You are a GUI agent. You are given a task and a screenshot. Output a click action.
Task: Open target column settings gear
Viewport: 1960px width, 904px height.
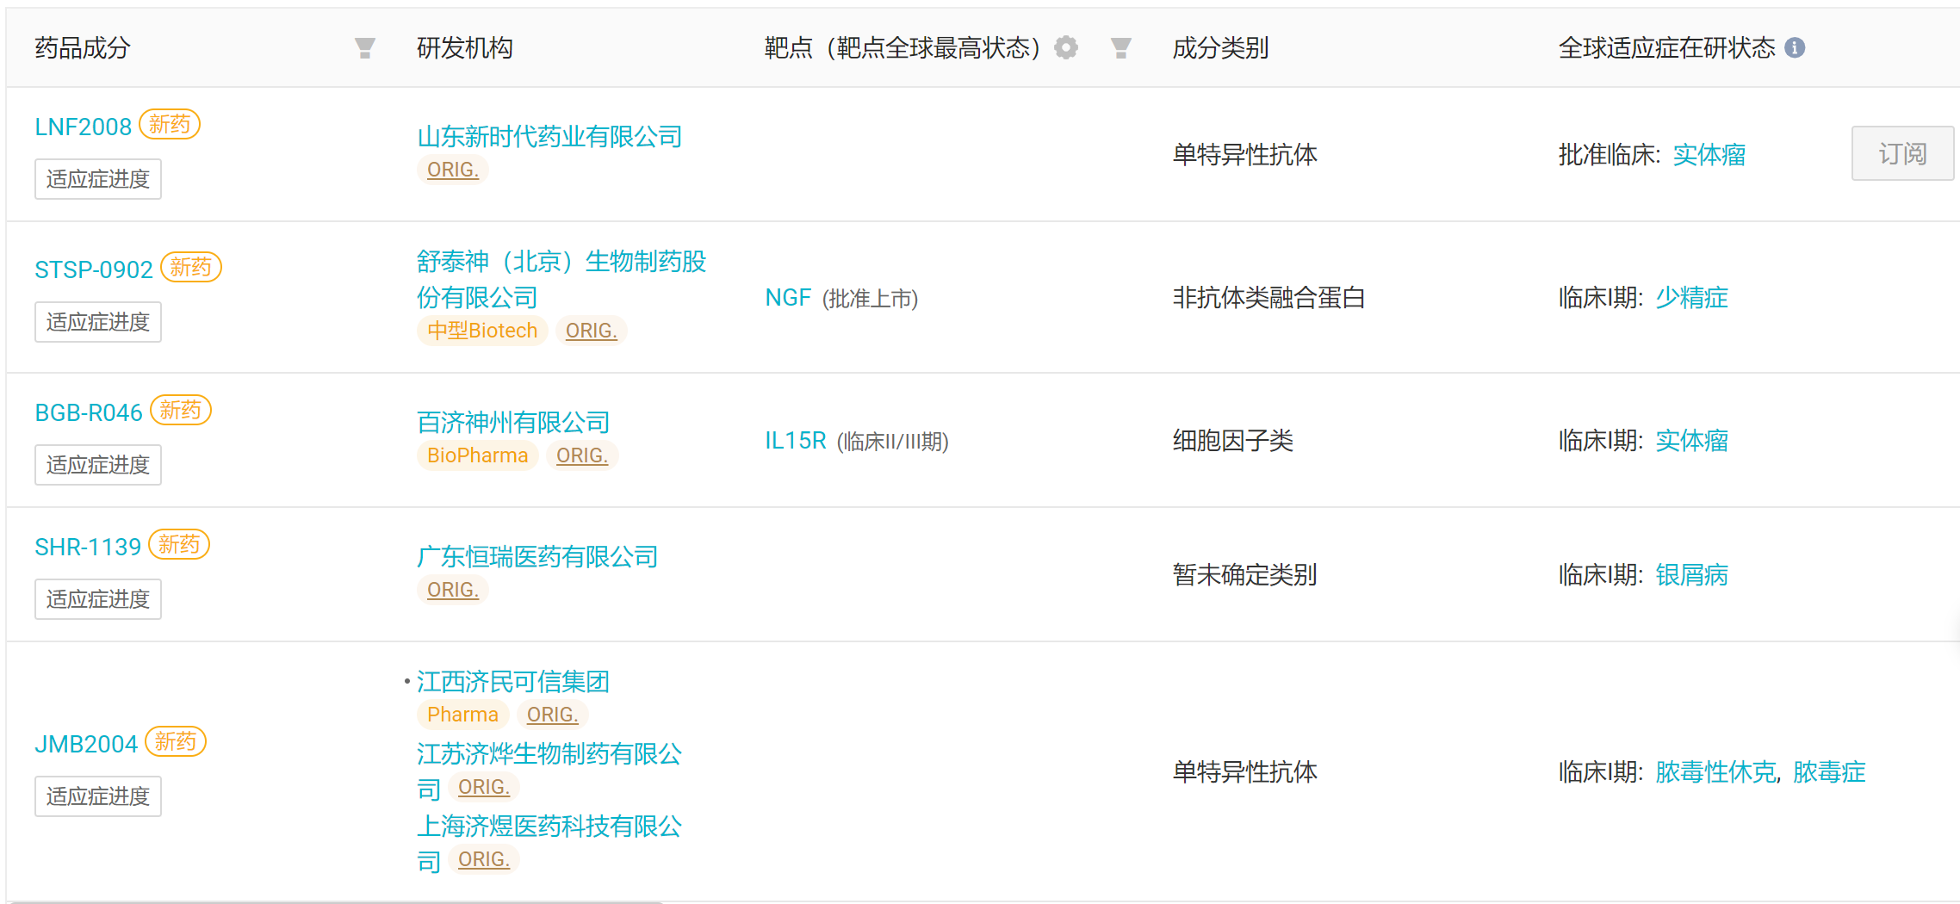pyautogui.click(x=1066, y=47)
